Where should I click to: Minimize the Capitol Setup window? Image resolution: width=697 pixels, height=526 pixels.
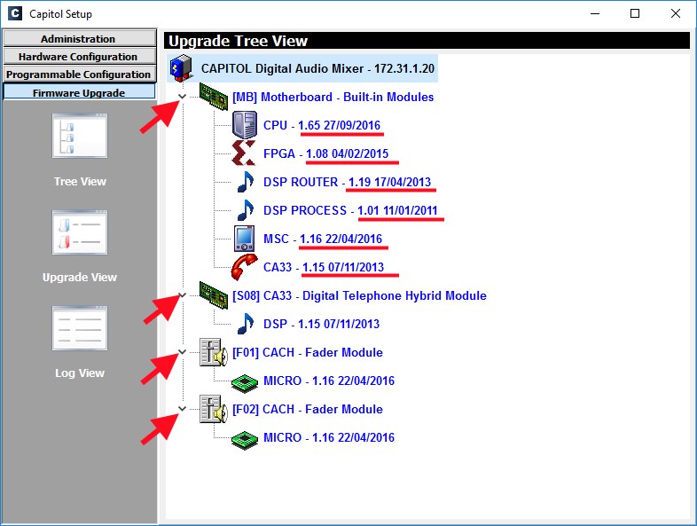point(595,13)
